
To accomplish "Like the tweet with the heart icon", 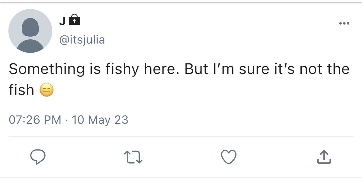I will (x=229, y=157).
